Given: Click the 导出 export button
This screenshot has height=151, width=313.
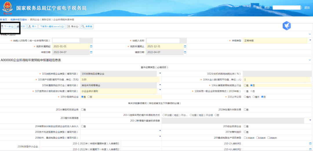Looking at the screenshot, I should pos(73,26).
